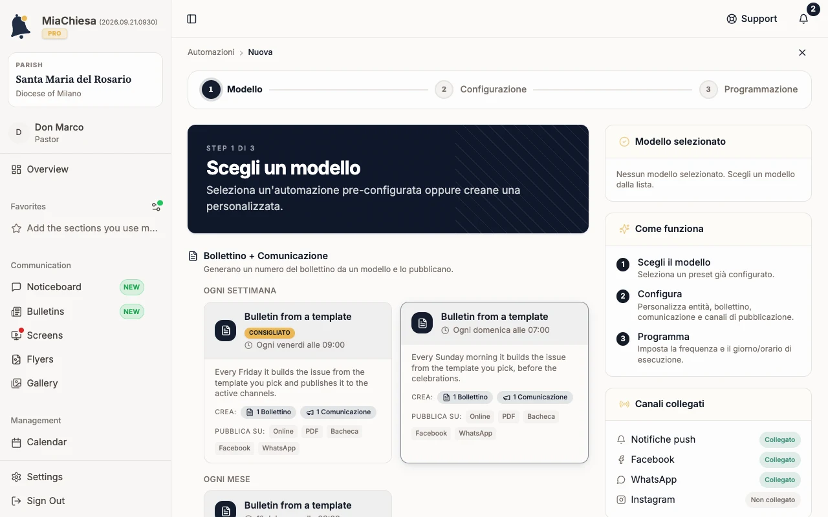Screen dimensions: 828x517
Task: Click the Sign Out arrow icon
Action: tap(16, 501)
